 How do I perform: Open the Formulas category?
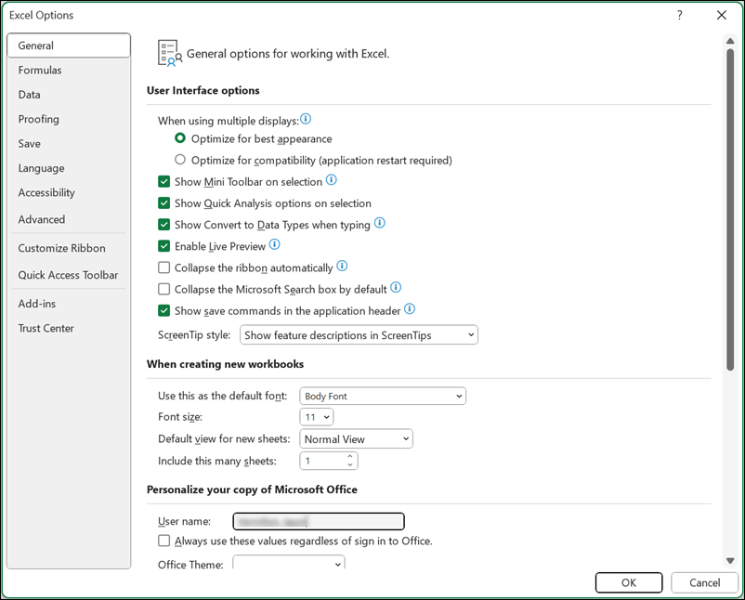69,70
